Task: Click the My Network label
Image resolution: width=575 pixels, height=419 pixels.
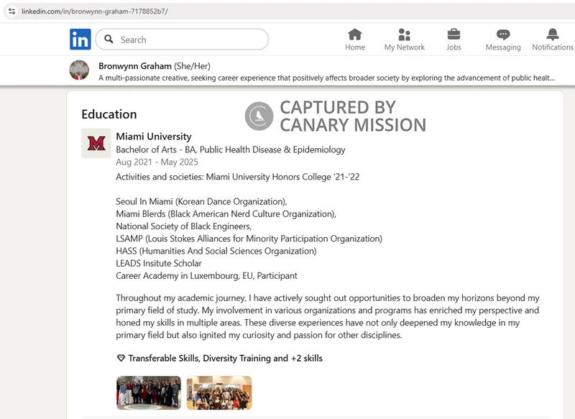Action: (404, 47)
